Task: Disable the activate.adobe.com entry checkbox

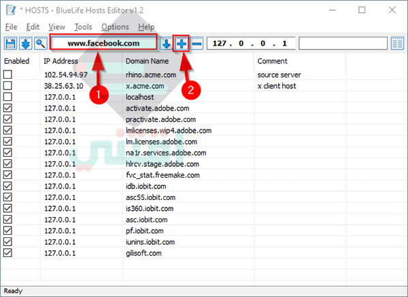Action: point(7,108)
